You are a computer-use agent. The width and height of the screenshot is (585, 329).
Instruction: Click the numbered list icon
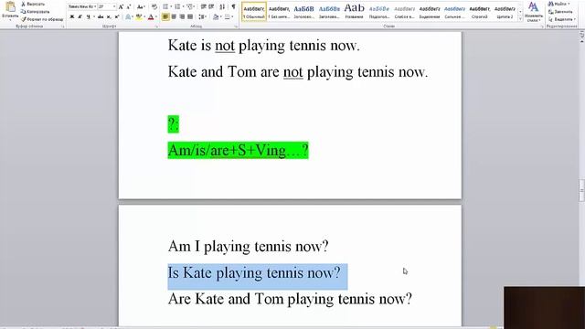click(177, 6)
